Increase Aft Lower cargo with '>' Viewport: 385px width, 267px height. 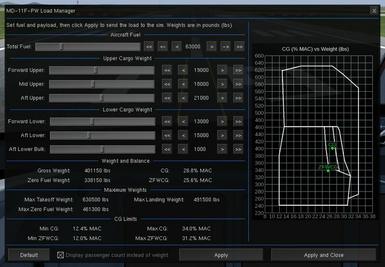coord(222,135)
